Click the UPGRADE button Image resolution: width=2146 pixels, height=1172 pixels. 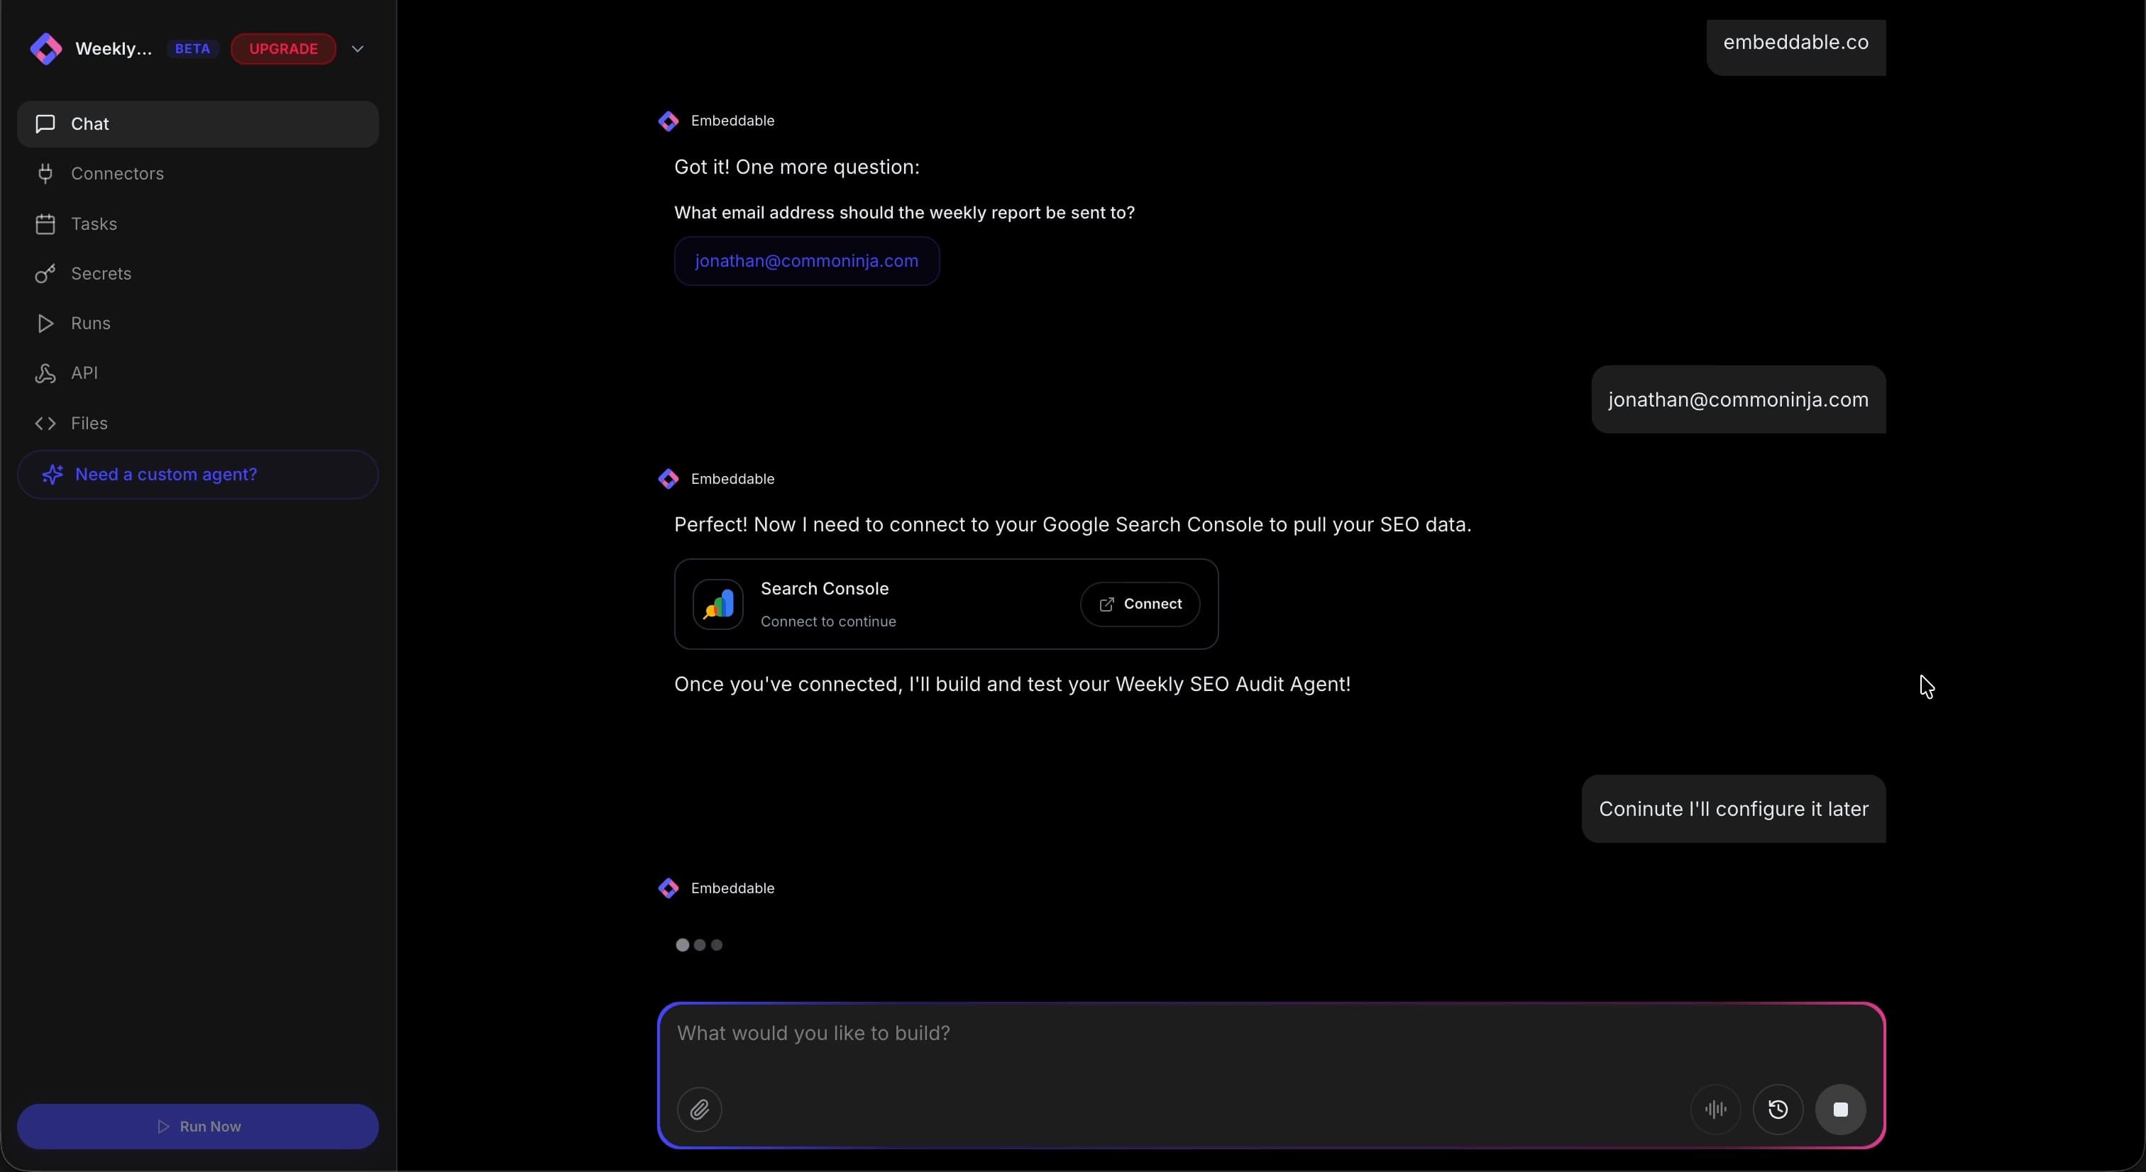tap(282, 48)
